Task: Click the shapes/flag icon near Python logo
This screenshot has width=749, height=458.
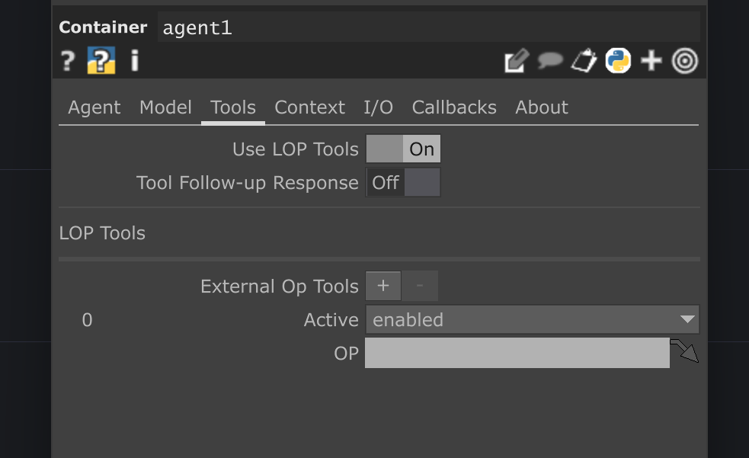Action: (584, 60)
